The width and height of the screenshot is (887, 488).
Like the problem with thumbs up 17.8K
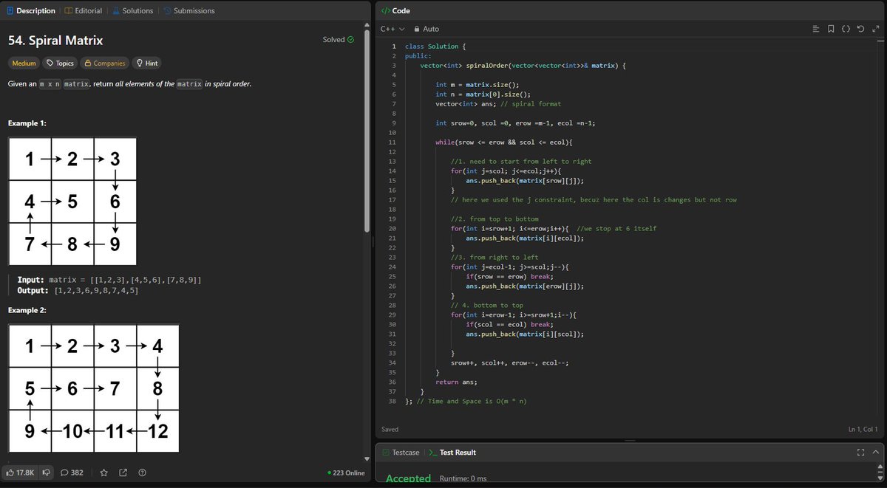20,472
